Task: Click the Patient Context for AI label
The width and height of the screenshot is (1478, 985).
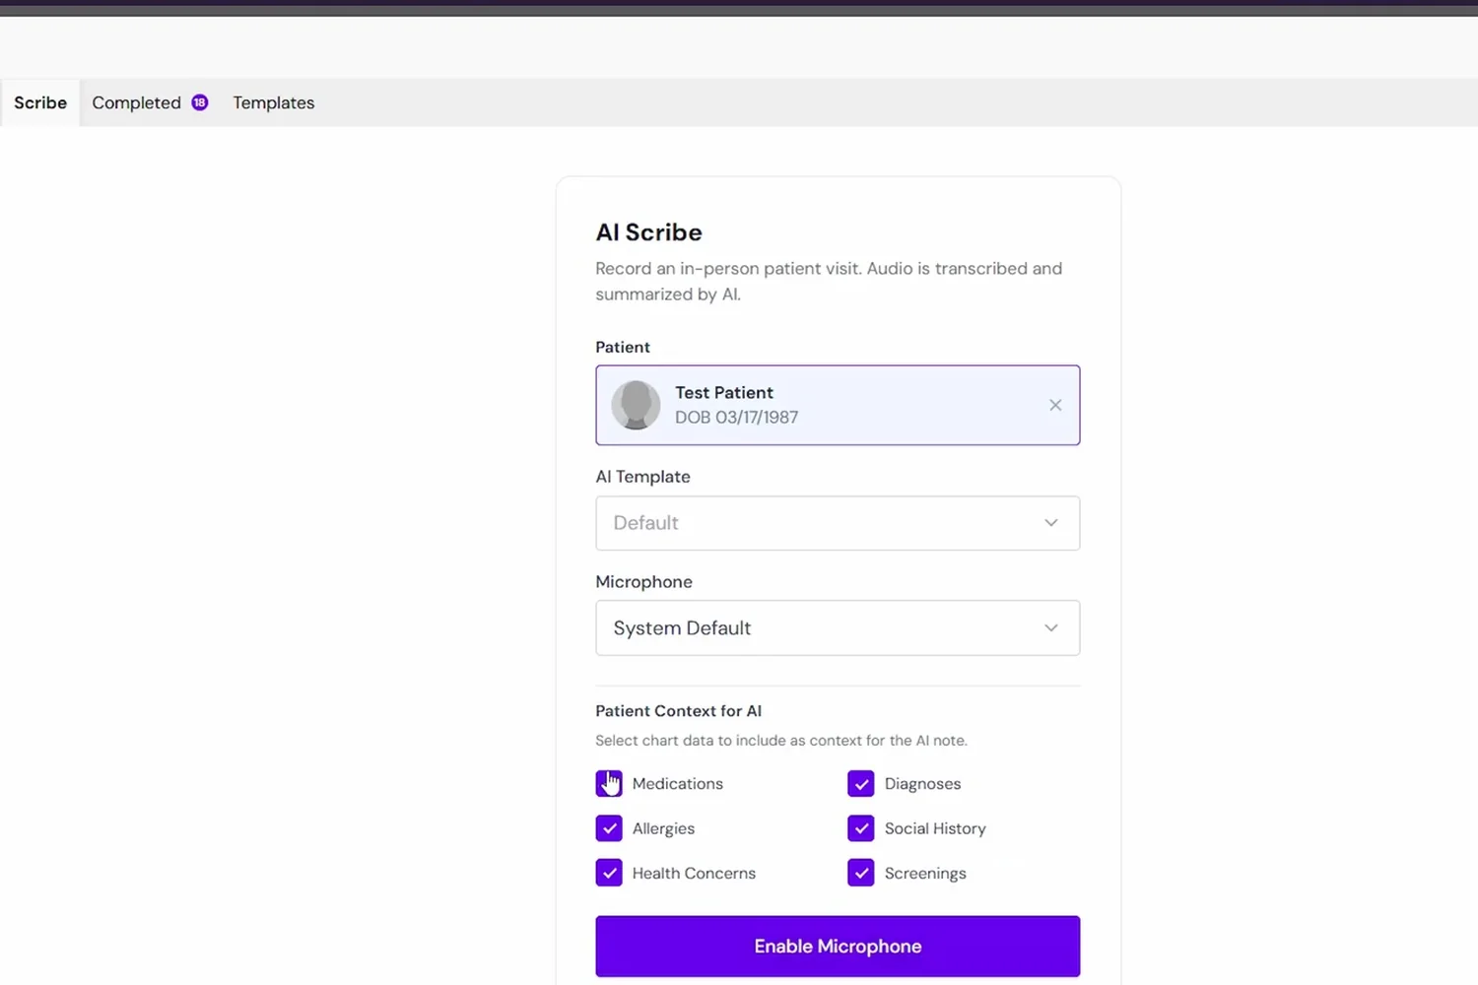Action: [678, 711]
